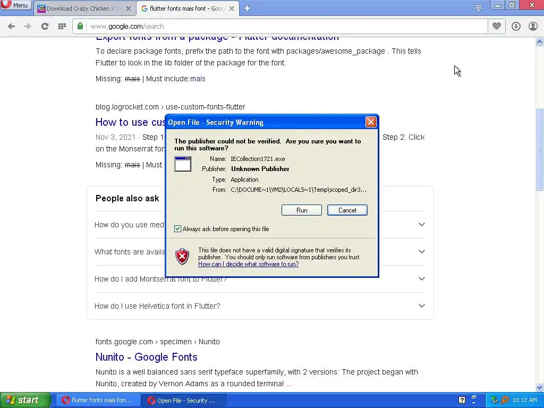Open the Opera Menu button
The width and height of the screenshot is (544, 408).
coord(15,5)
